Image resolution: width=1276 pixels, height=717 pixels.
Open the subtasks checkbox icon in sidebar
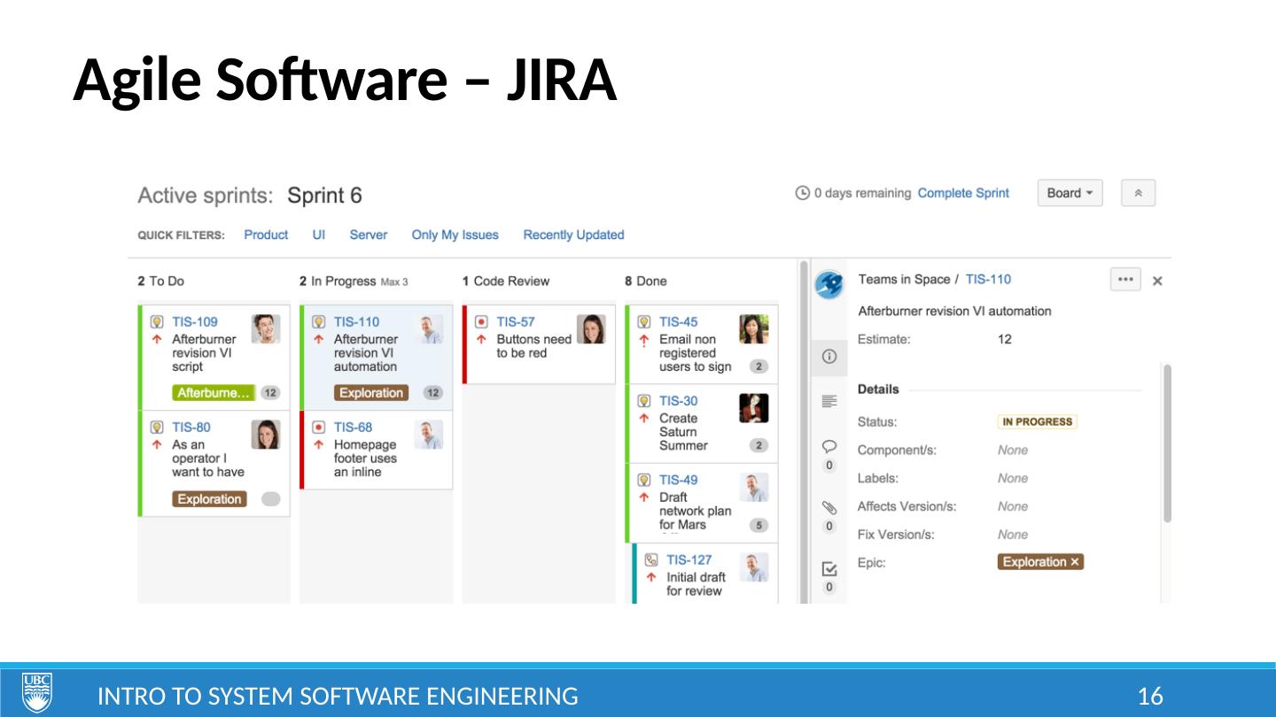(x=829, y=568)
